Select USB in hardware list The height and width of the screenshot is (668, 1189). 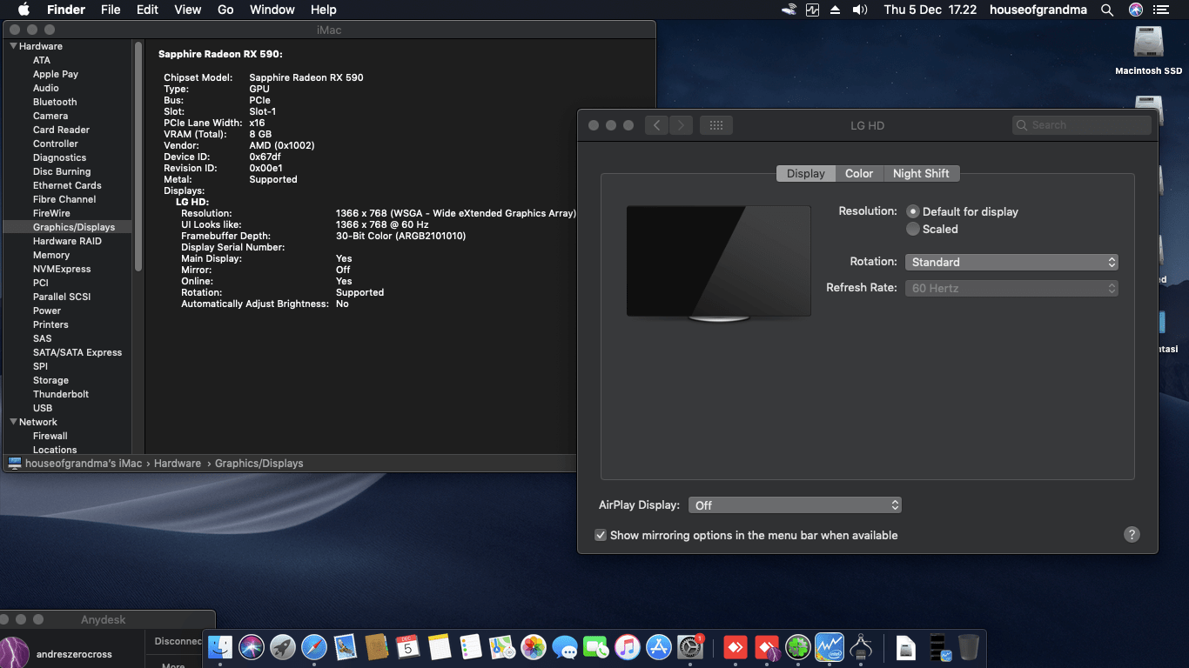tap(43, 408)
